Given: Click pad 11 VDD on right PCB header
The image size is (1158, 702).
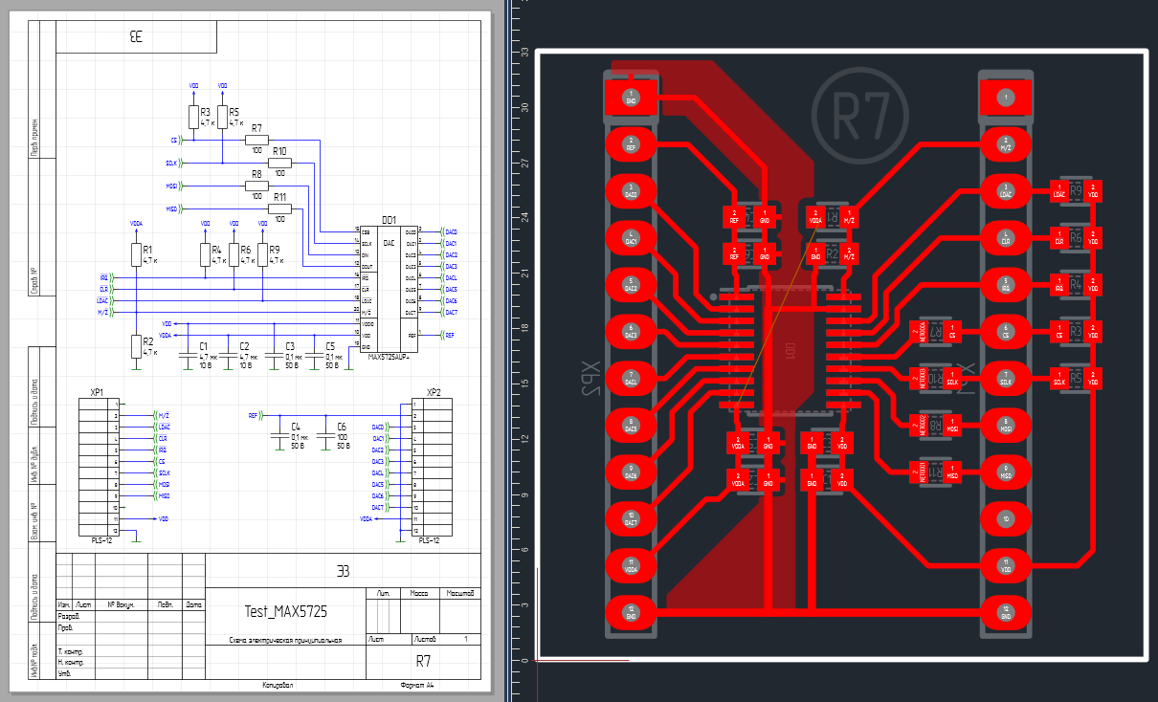Looking at the screenshot, I should (x=1005, y=565).
